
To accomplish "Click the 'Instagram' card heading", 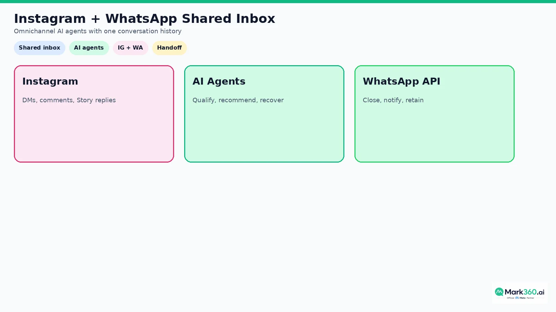I will [50, 81].
